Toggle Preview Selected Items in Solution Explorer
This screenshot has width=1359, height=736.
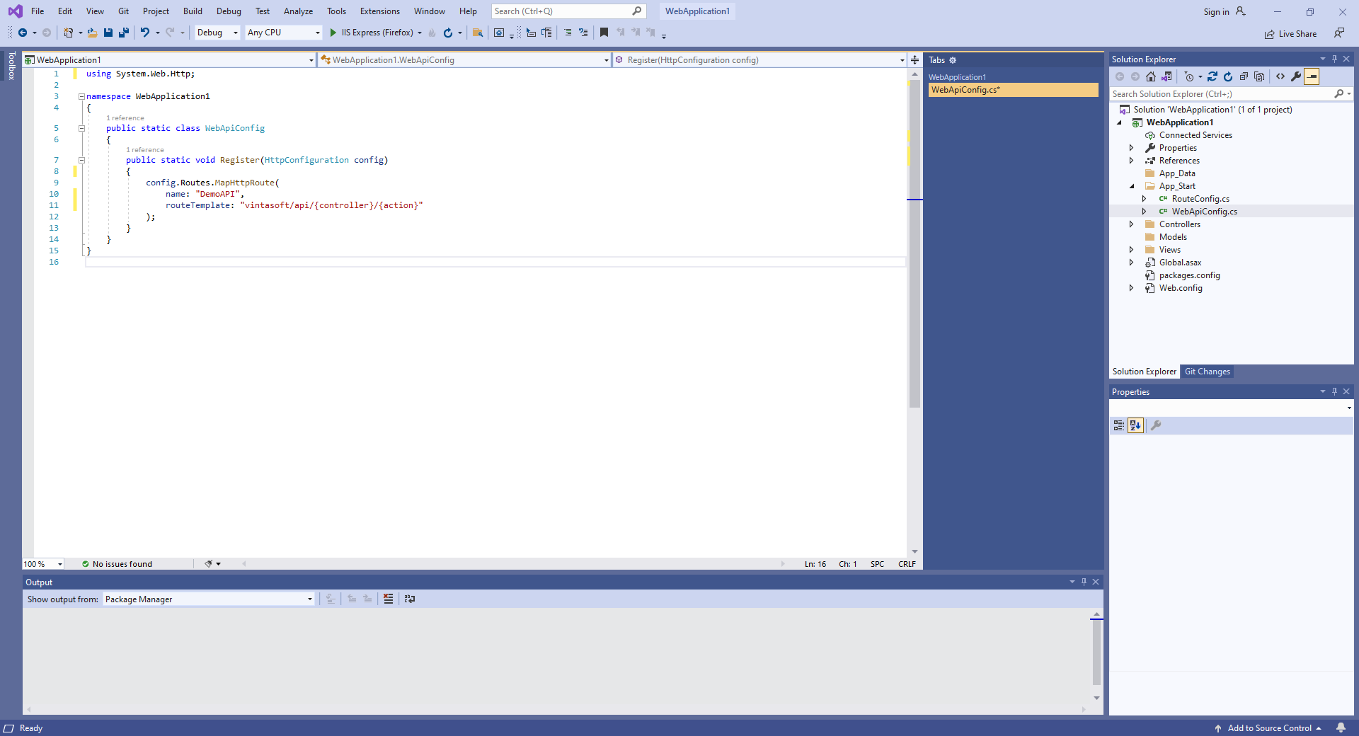pos(1312,76)
